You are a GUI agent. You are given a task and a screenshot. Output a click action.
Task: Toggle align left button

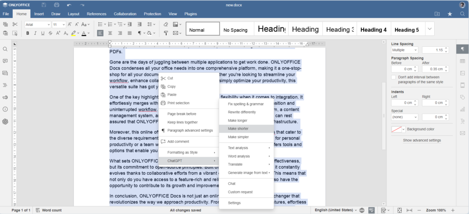[100, 33]
